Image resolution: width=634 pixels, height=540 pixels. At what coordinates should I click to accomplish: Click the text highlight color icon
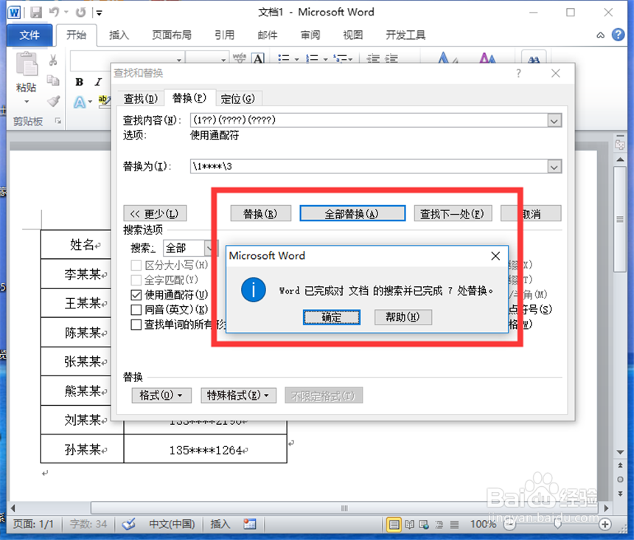tap(105, 100)
